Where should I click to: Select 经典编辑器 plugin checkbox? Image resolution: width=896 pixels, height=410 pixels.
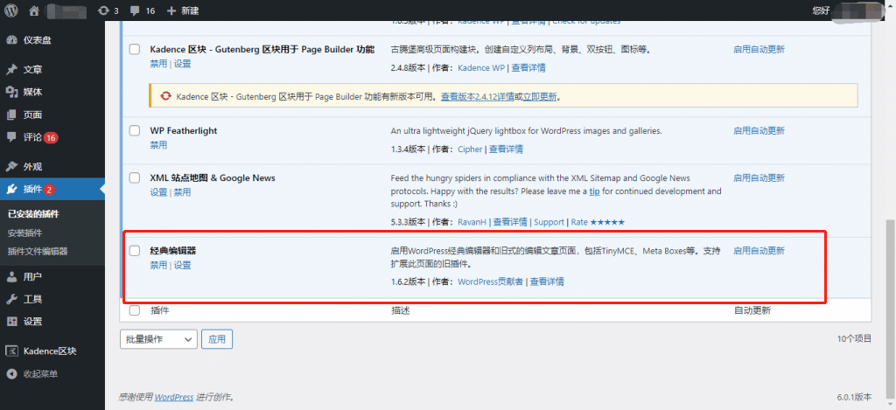pos(134,251)
